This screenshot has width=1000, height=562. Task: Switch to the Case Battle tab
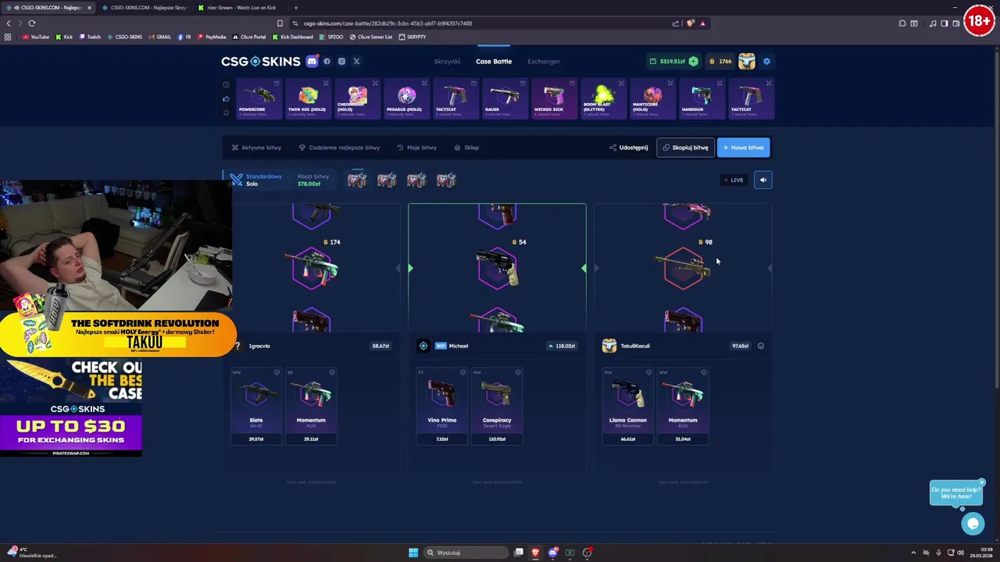(494, 61)
